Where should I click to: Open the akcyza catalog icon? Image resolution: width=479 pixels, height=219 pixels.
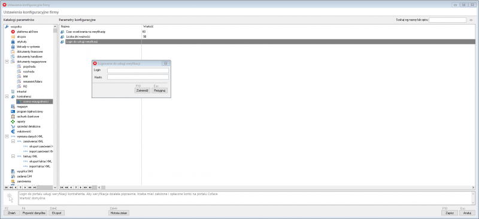click(13, 36)
